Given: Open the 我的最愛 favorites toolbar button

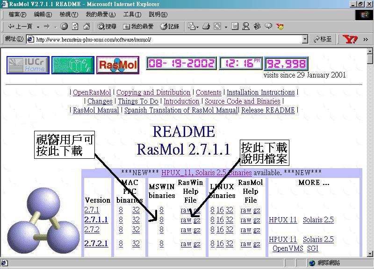Looking at the screenshot, I should [138, 27].
